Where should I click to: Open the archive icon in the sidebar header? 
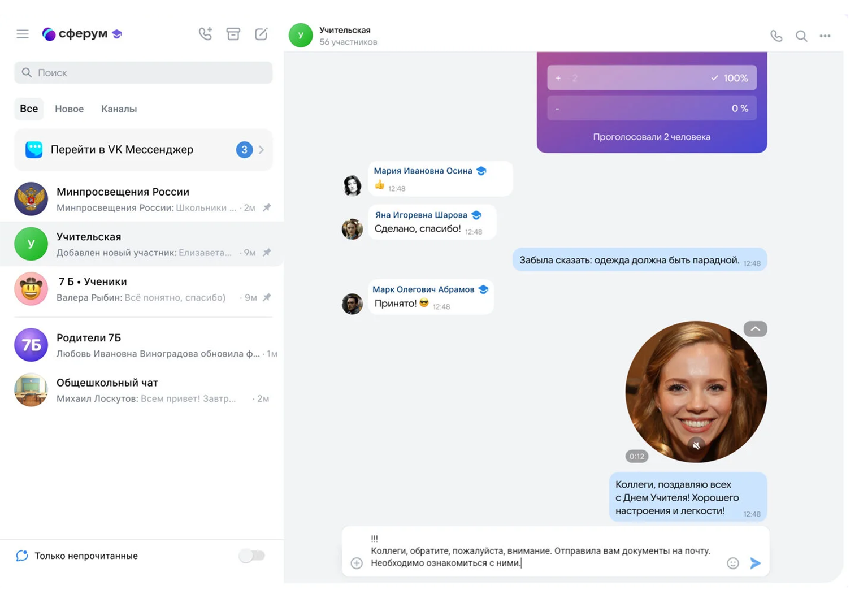pos(233,34)
